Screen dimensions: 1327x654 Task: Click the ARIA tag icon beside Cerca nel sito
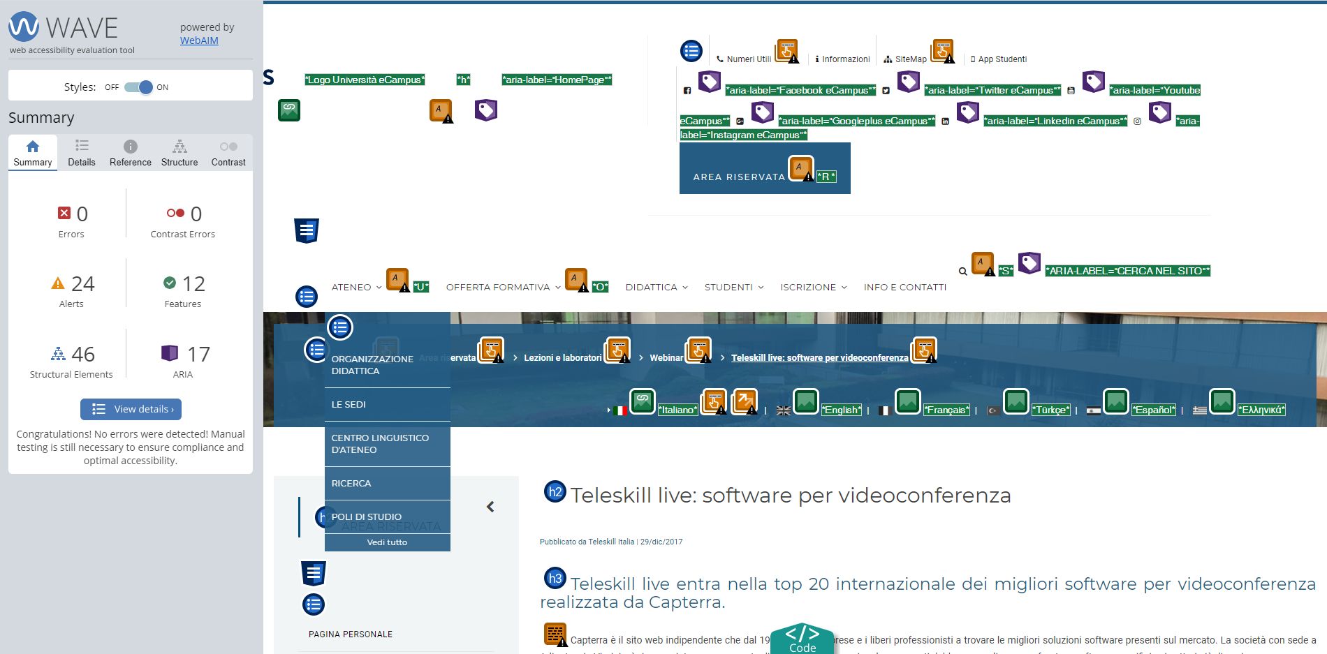coord(1029,263)
